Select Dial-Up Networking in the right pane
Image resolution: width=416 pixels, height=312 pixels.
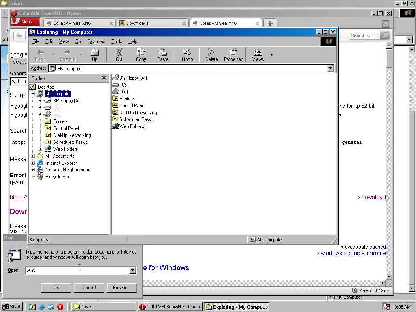coord(135,113)
